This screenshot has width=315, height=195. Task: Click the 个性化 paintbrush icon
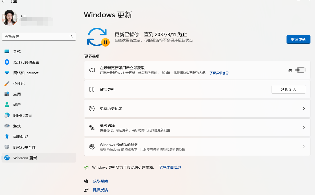7,84
